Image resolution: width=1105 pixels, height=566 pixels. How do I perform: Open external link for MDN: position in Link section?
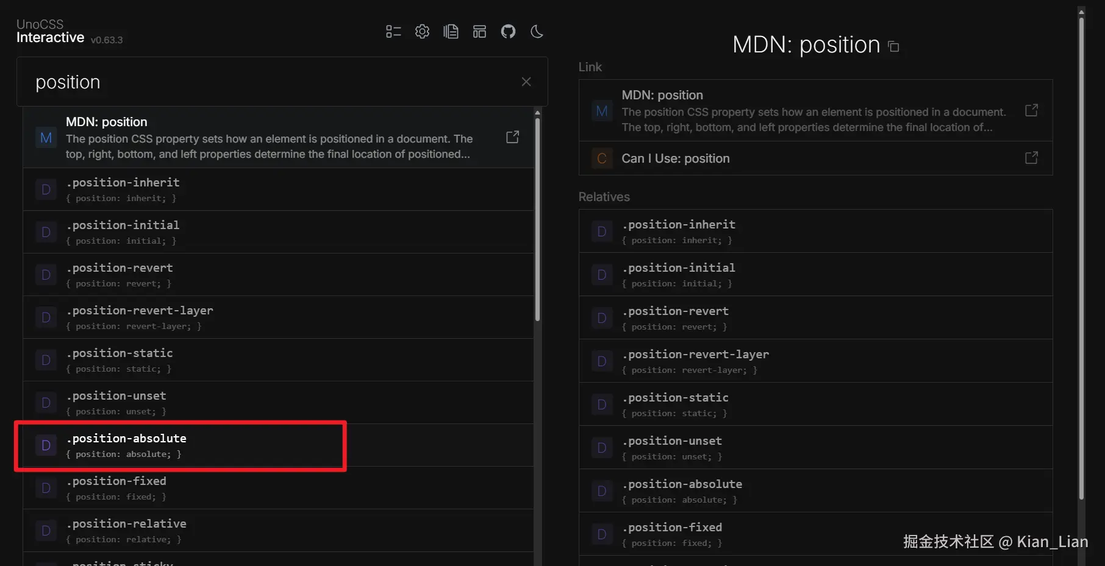pyautogui.click(x=1031, y=110)
